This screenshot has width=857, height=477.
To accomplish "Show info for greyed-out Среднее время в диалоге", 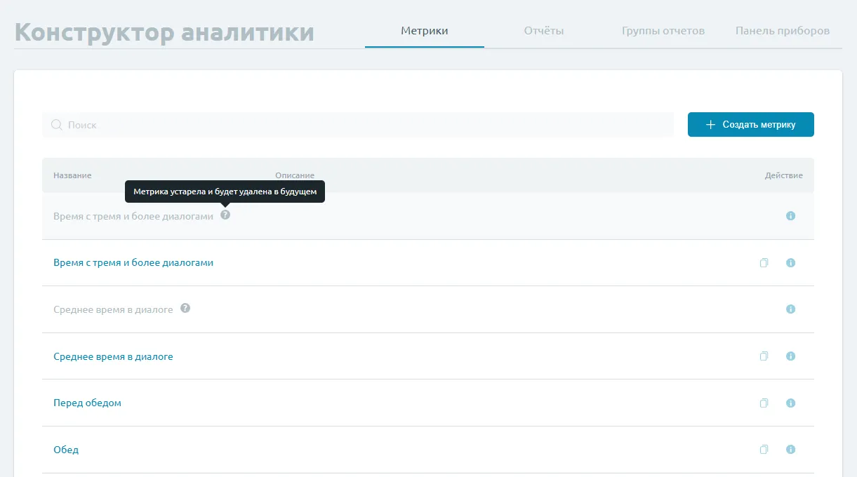I will [790, 309].
